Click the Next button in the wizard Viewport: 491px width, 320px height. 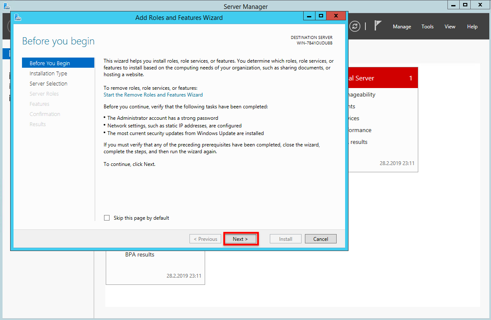pyautogui.click(x=241, y=239)
